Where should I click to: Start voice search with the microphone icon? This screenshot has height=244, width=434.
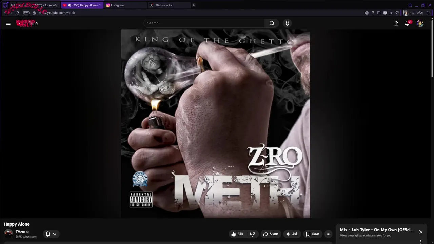click(x=287, y=23)
